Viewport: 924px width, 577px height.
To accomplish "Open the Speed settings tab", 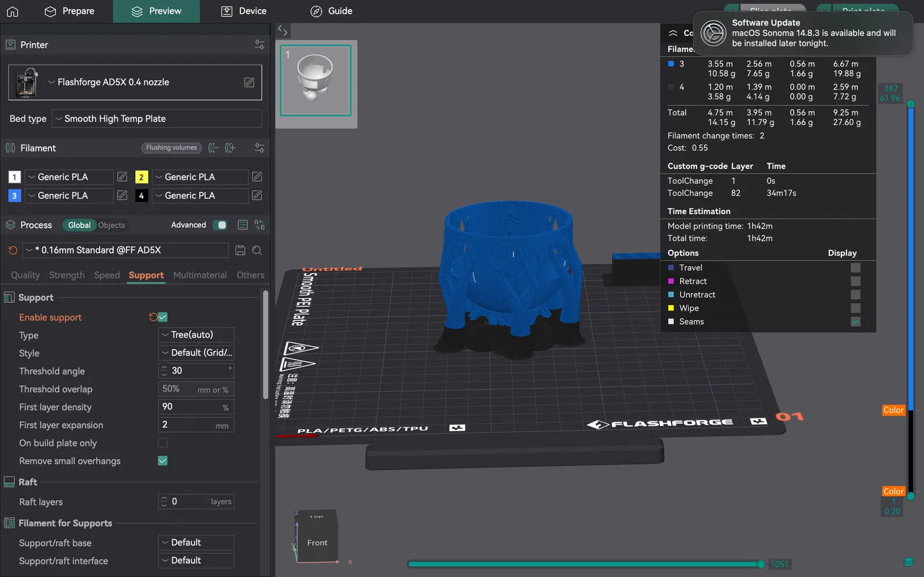I will (107, 275).
